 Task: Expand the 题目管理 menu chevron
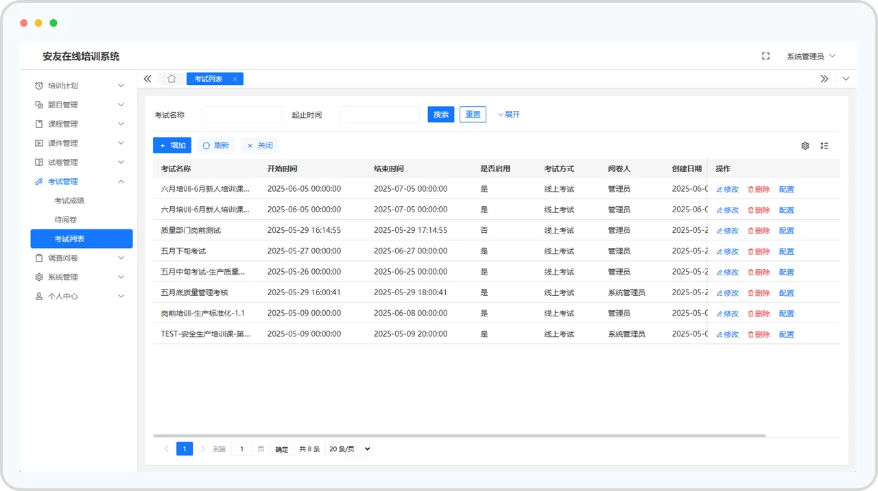[121, 105]
